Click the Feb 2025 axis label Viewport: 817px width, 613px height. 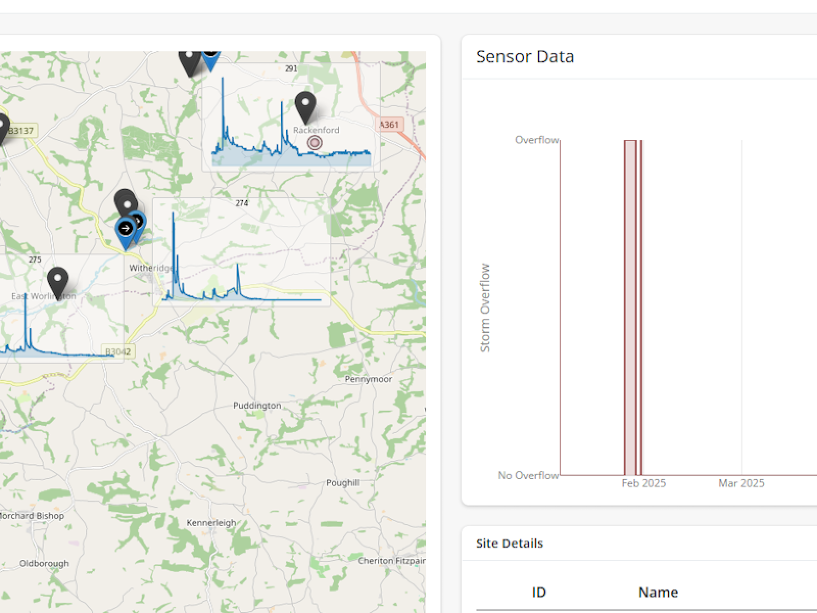[643, 483]
